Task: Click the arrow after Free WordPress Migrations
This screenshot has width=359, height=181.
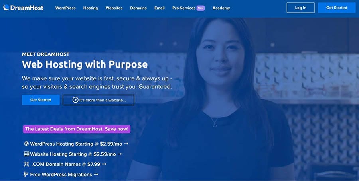Action: [96, 174]
